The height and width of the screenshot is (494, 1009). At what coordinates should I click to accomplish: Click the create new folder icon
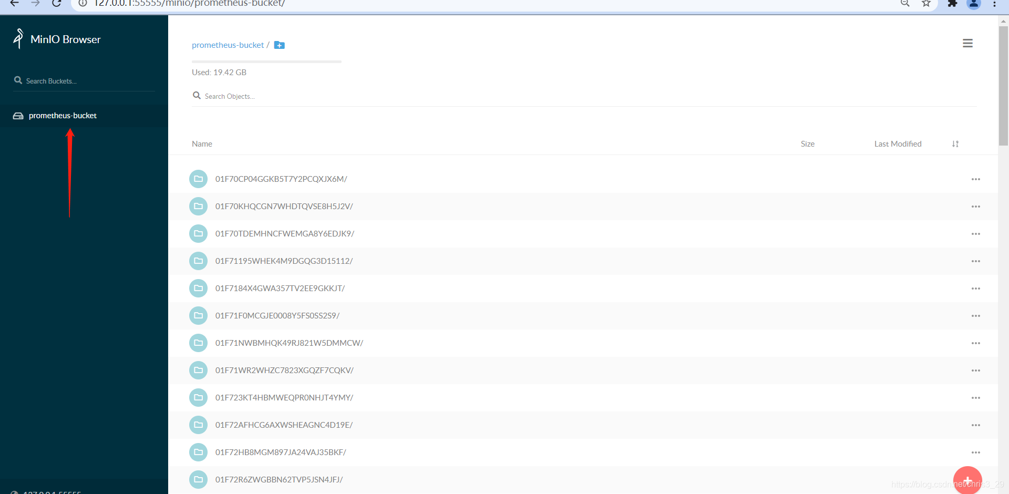pos(280,45)
